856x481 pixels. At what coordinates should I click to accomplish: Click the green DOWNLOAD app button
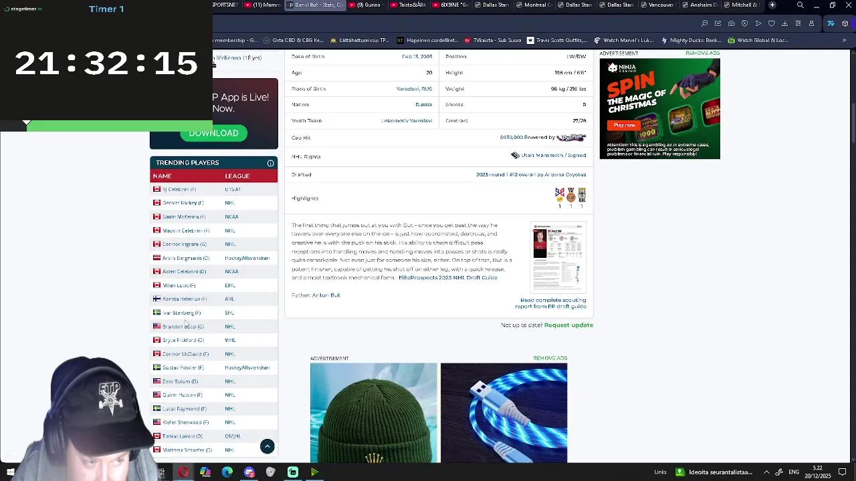click(x=213, y=133)
